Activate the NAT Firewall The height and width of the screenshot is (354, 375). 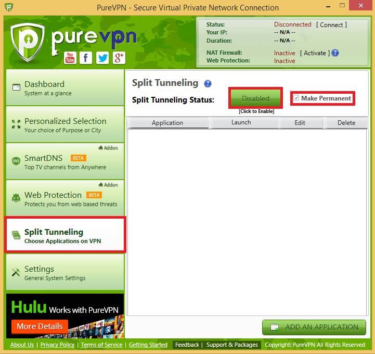click(x=315, y=53)
